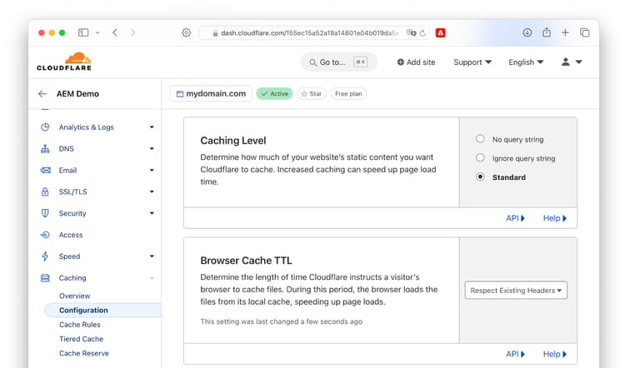Click the DNS network icon

[45, 148]
